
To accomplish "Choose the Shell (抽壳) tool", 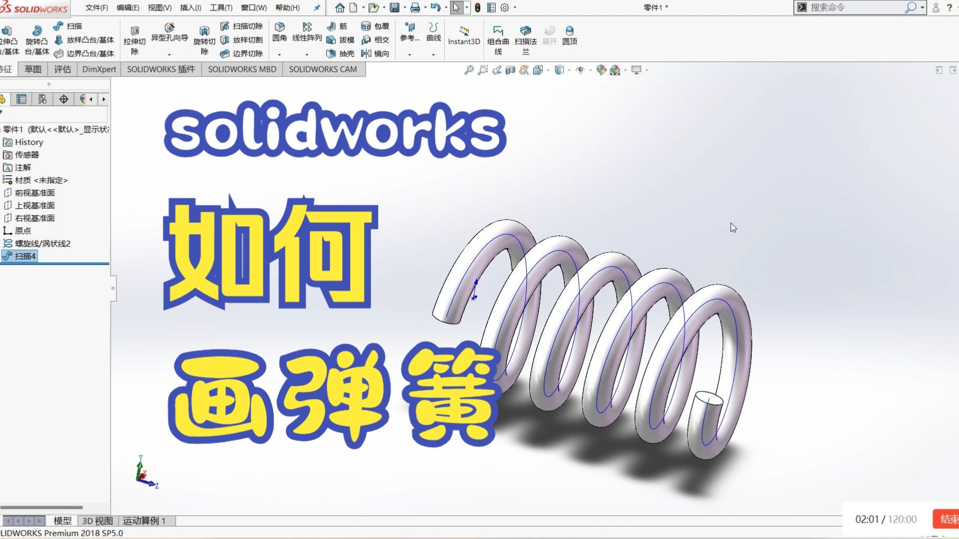I will point(340,53).
